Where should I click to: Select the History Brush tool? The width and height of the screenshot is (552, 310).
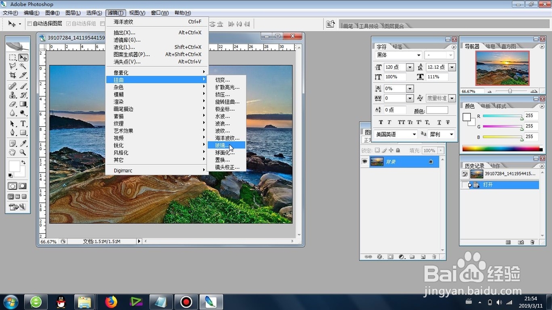[23, 95]
